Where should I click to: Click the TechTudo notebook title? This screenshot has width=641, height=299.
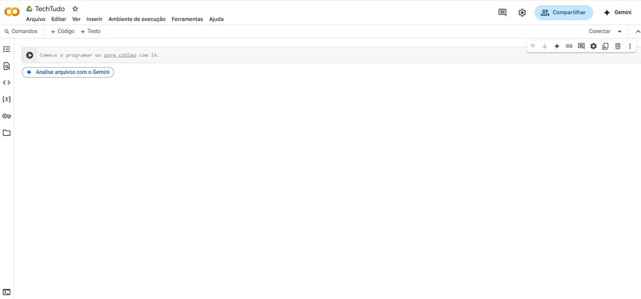(x=50, y=8)
